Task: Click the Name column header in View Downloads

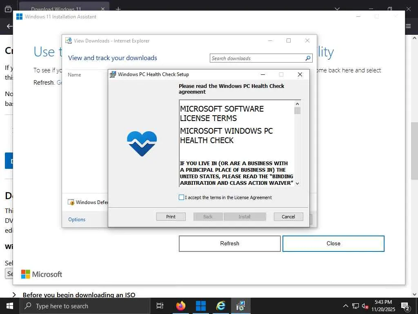Action: click(x=74, y=75)
